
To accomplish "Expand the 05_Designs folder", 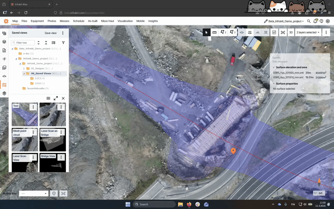I will tap(24, 69).
